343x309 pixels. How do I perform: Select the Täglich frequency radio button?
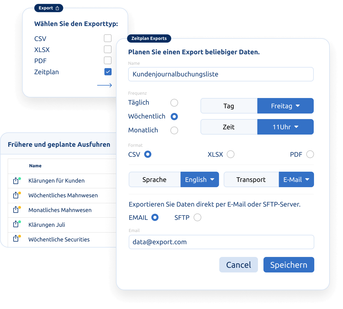point(174,103)
